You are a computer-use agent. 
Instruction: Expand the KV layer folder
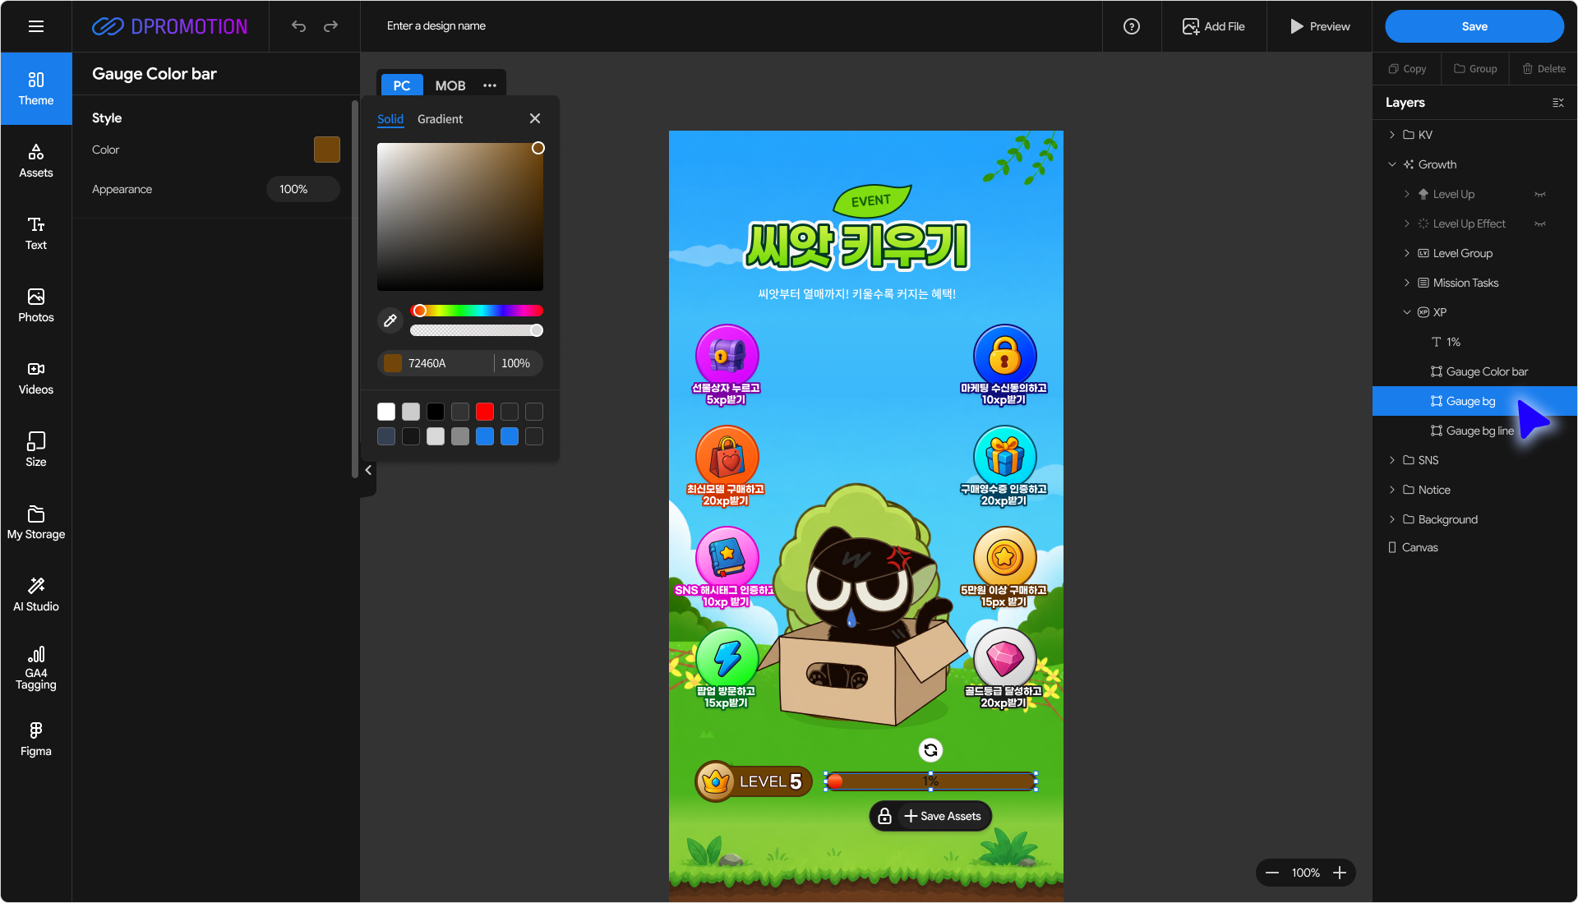[x=1392, y=135]
